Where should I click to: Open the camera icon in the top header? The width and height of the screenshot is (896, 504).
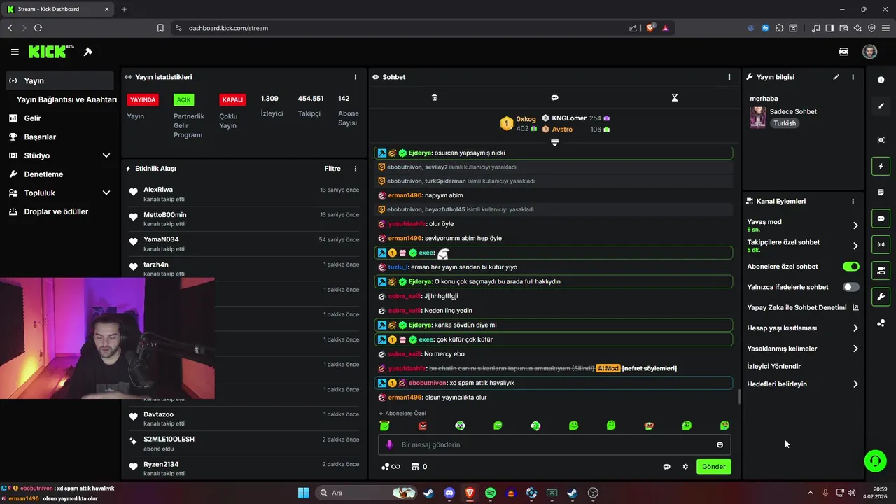point(843,52)
